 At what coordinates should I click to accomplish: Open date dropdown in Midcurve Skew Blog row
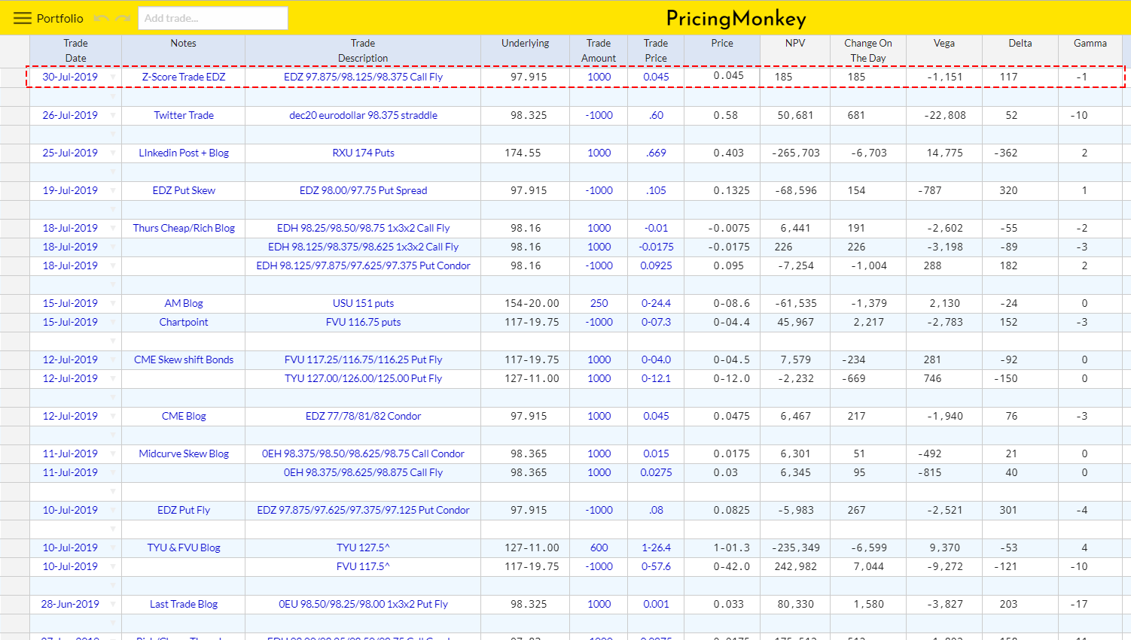click(113, 453)
